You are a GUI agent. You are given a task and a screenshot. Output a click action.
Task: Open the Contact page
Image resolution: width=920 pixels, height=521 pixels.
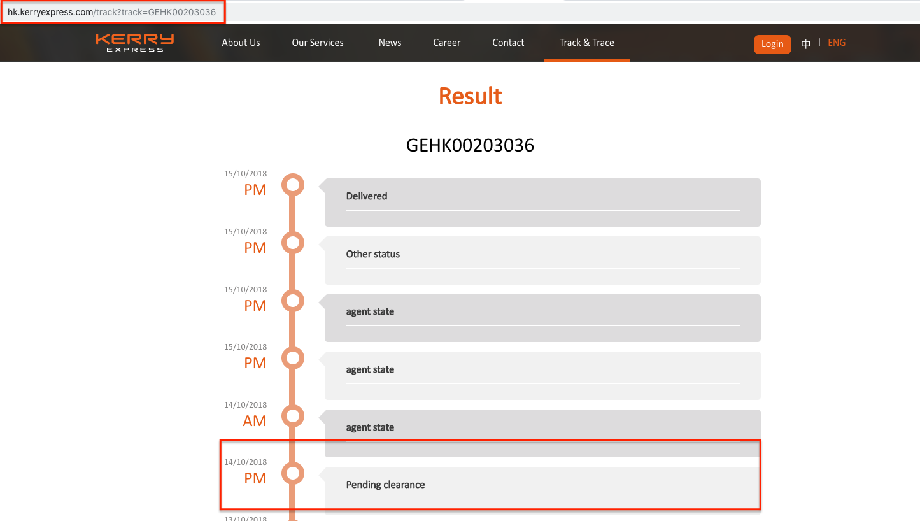508,43
